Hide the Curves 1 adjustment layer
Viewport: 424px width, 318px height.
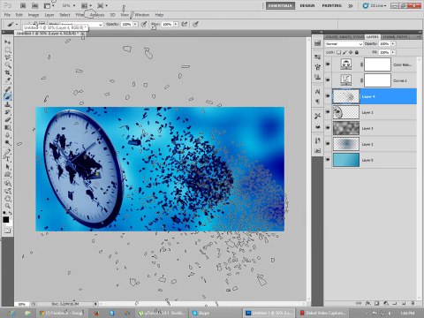[328, 80]
